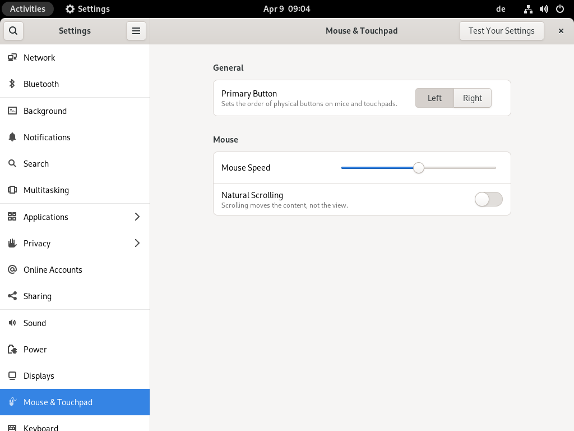Click the volume icon in top bar
Viewport: 574px width, 431px height.
(544, 9)
